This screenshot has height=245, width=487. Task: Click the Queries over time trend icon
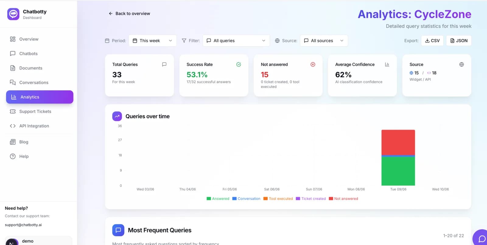pyautogui.click(x=117, y=116)
